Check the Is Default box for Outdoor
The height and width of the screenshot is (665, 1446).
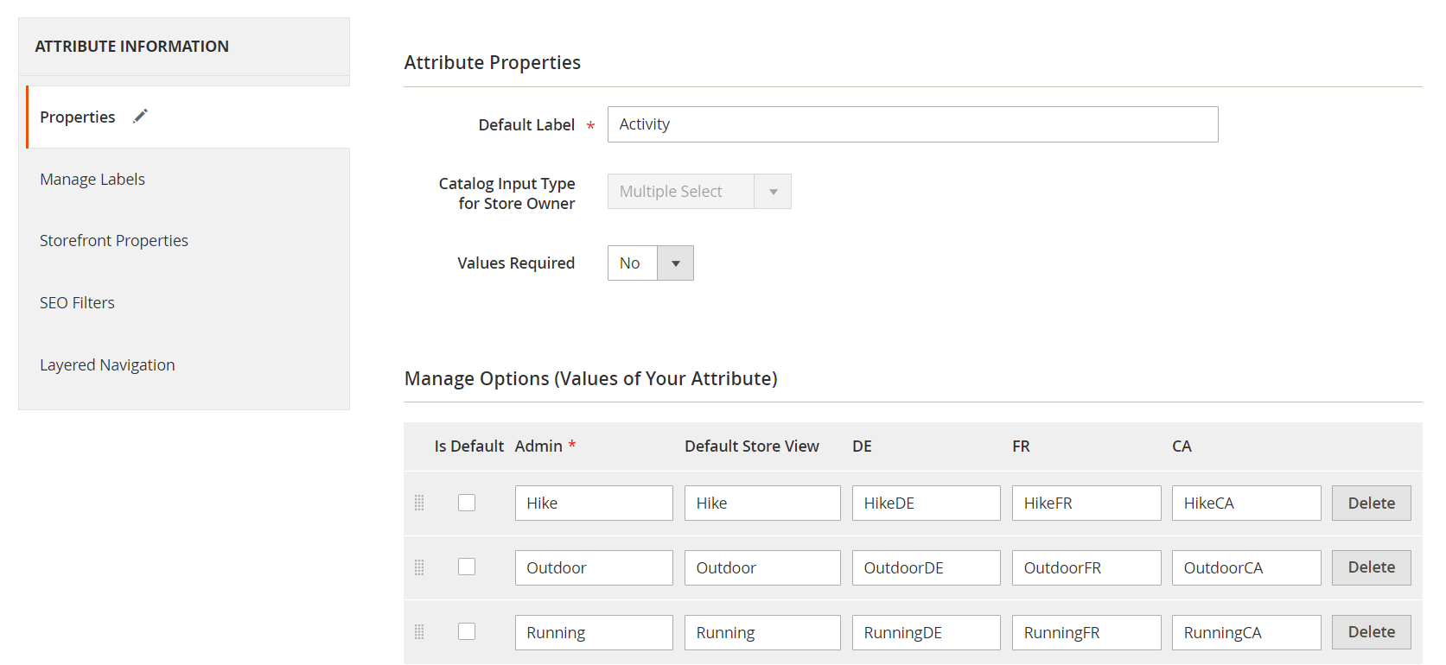coord(467,567)
